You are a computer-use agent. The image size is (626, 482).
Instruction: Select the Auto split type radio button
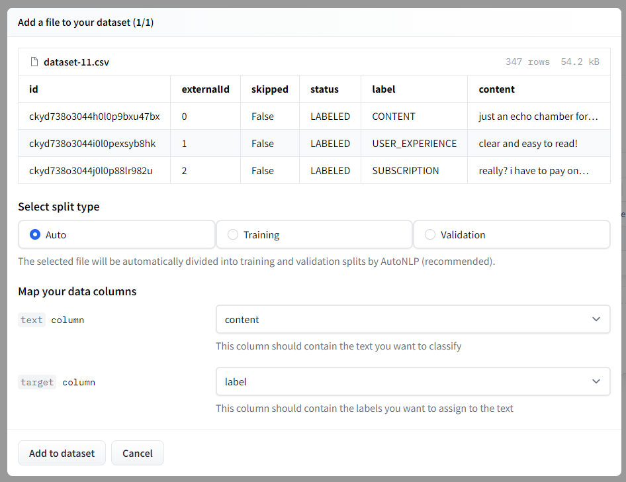pos(36,234)
